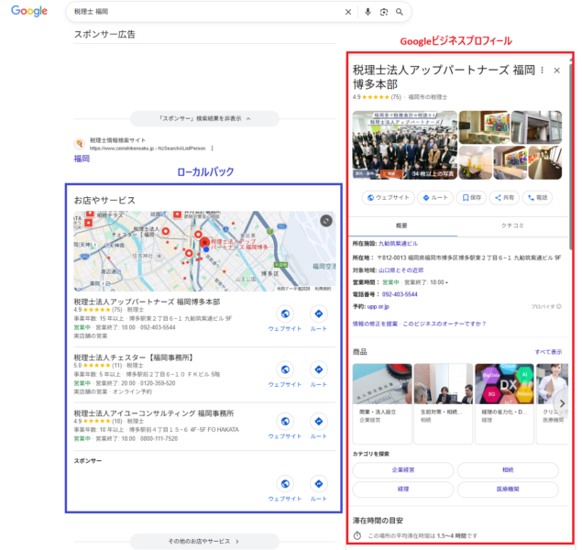Click the magnifying glass search icon
This screenshot has height=550, width=582.
400,12
